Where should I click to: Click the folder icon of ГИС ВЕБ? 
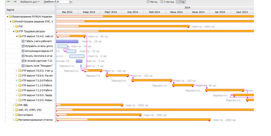17,105
